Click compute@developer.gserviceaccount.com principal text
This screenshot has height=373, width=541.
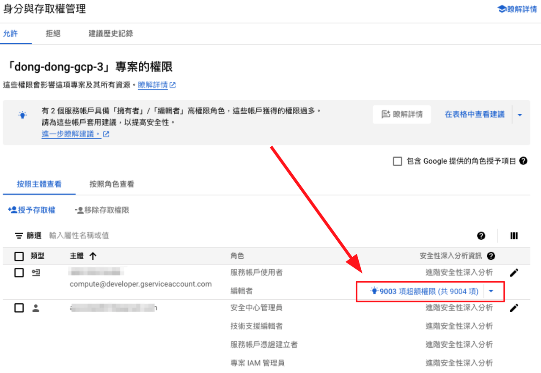141,284
